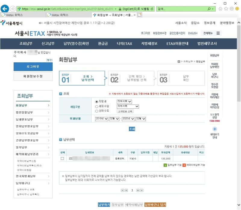
Task: Check the tax item row checkbox
Action: coord(62,159)
